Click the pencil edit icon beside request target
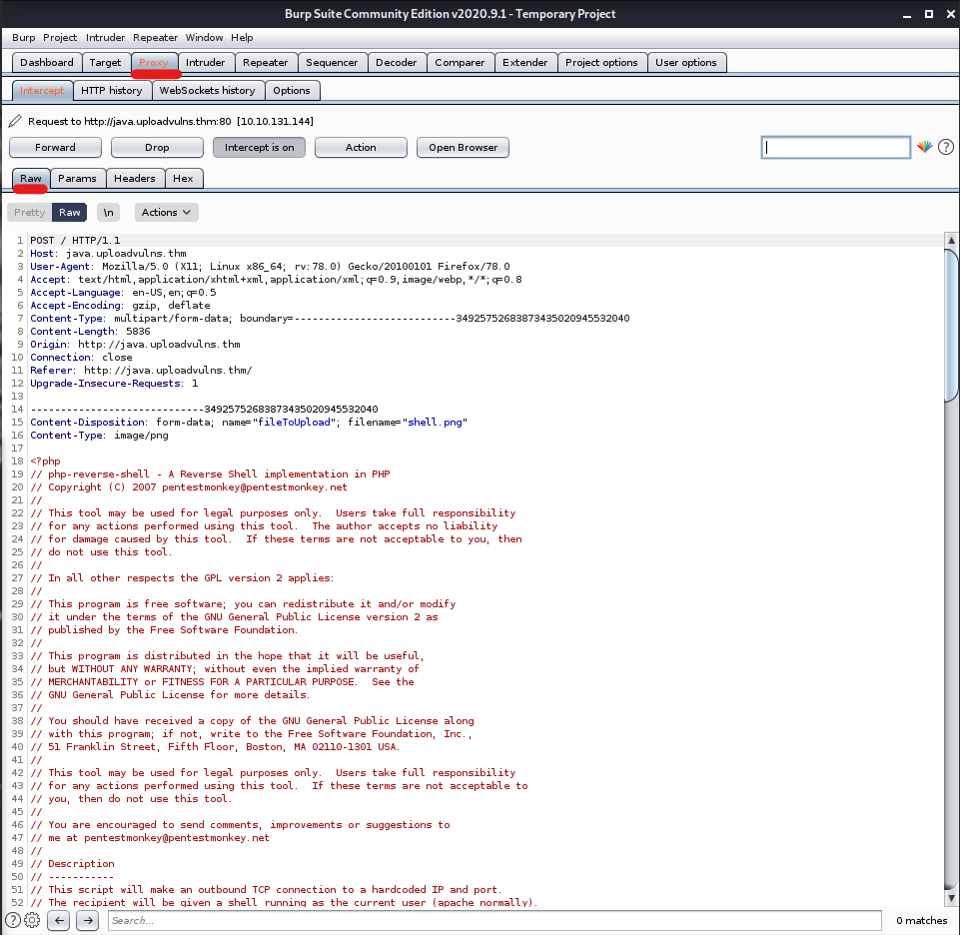This screenshot has width=960, height=935. pyautogui.click(x=15, y=121)
